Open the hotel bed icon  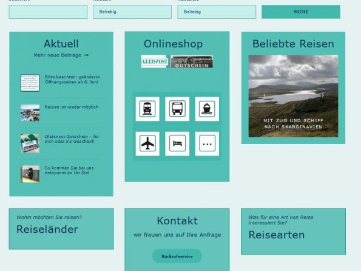[177, 143]
